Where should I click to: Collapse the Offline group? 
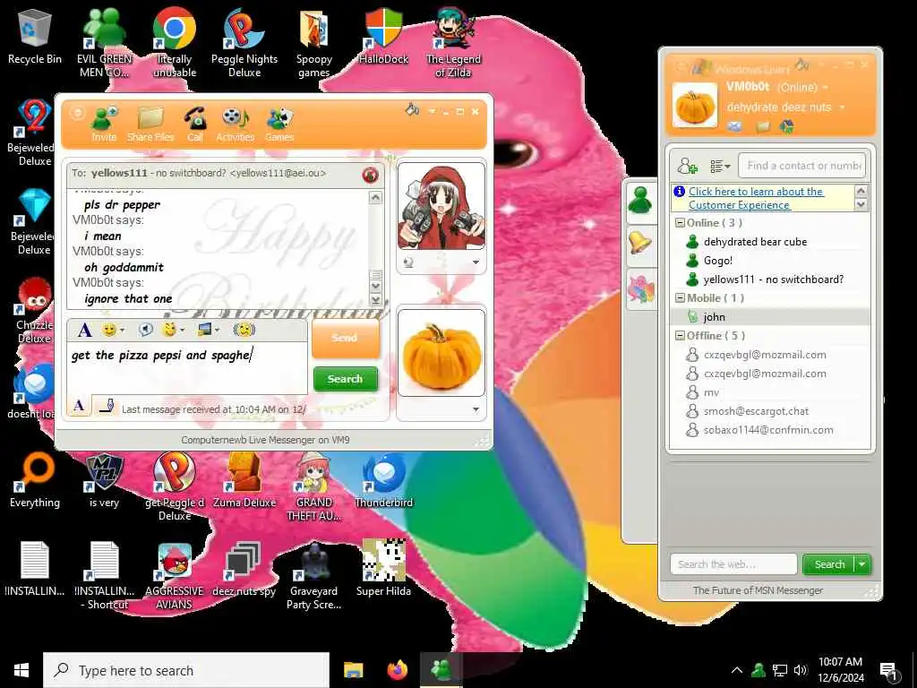click(681, 336)
